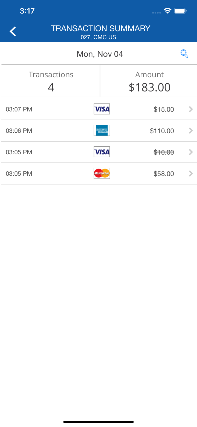This screenshot has width=197, height=427.
Task: Click the Visa logo on the $15.00 row
Action: 102,109
